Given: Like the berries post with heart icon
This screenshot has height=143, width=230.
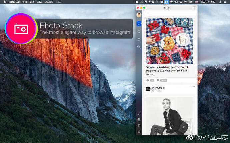Looking at the screenshot, I should click(158, 80).
